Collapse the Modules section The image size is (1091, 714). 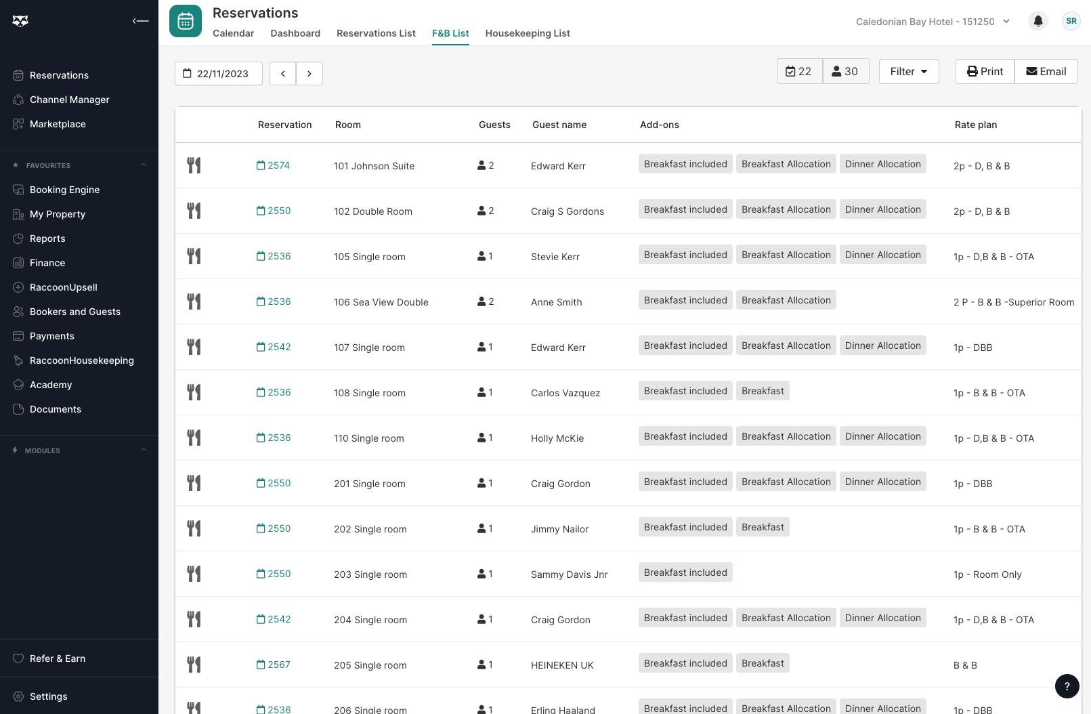[x=143, y=450]
